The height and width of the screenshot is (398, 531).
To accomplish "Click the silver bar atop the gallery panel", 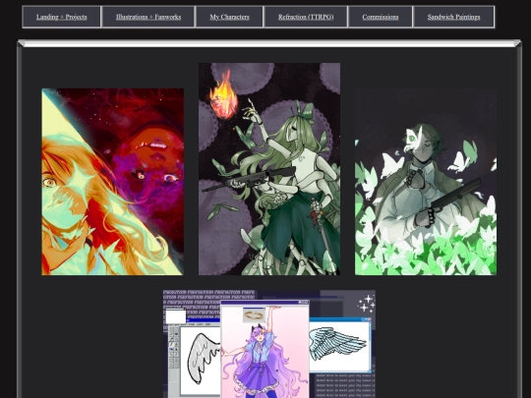I will tap(269, 43).
